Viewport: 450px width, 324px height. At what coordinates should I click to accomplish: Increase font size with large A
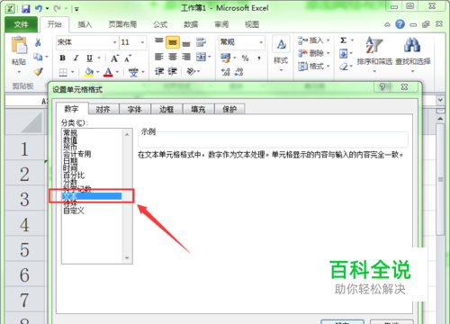click(114, 58)
